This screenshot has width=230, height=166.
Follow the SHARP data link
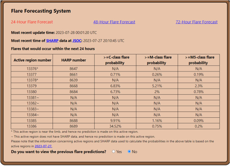[52, 41]
